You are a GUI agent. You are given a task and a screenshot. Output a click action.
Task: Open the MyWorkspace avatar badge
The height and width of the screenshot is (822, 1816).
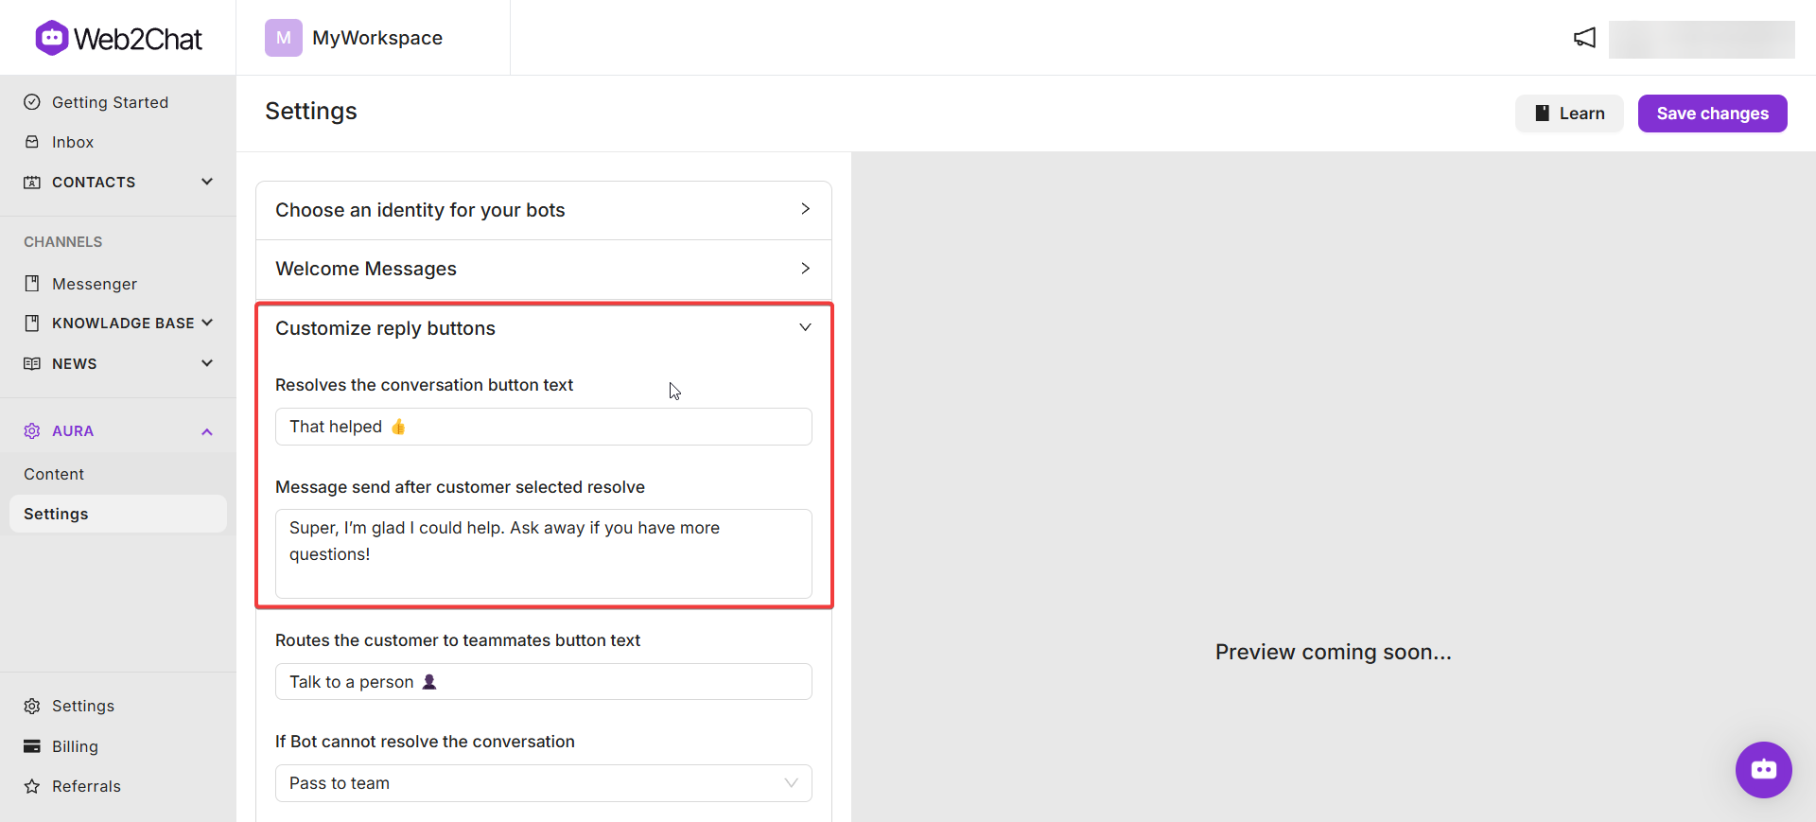(x=283, y=38)
